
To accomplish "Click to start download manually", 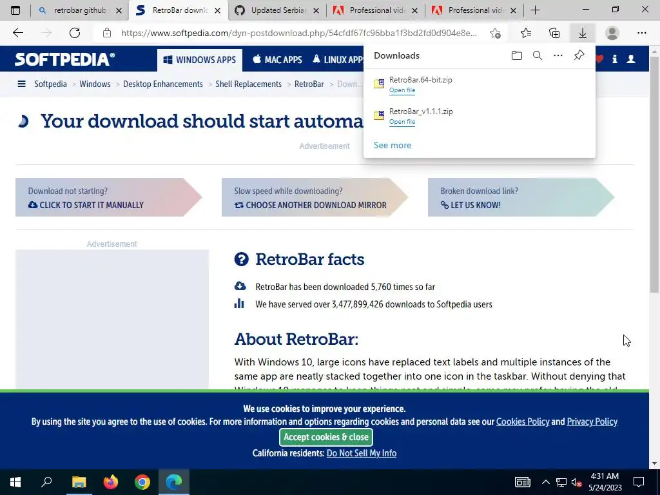I will [108, 197].
